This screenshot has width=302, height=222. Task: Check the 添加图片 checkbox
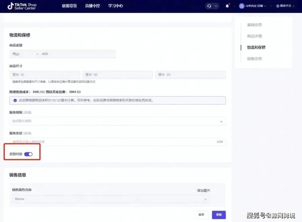[x=193, y=190]
